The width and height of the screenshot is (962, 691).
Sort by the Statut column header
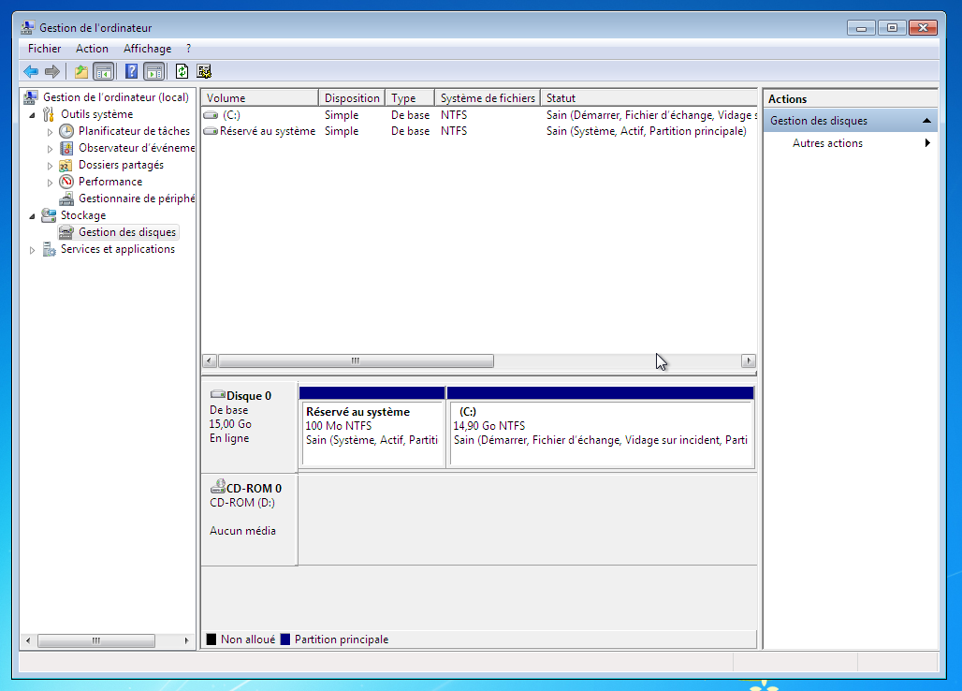tap(649, 98)
